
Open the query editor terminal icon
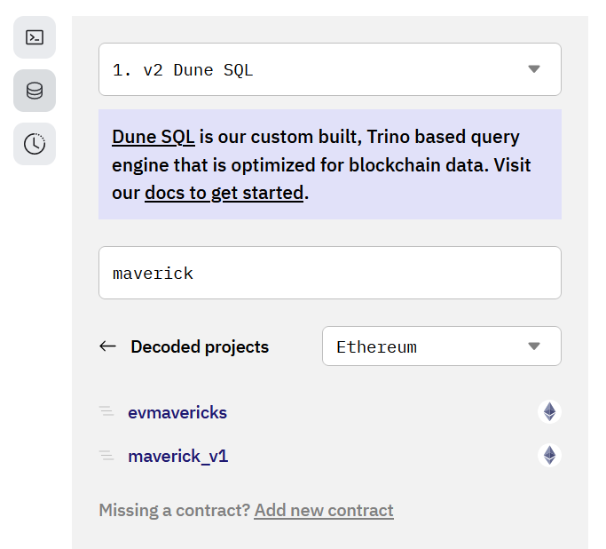[35, 37]
